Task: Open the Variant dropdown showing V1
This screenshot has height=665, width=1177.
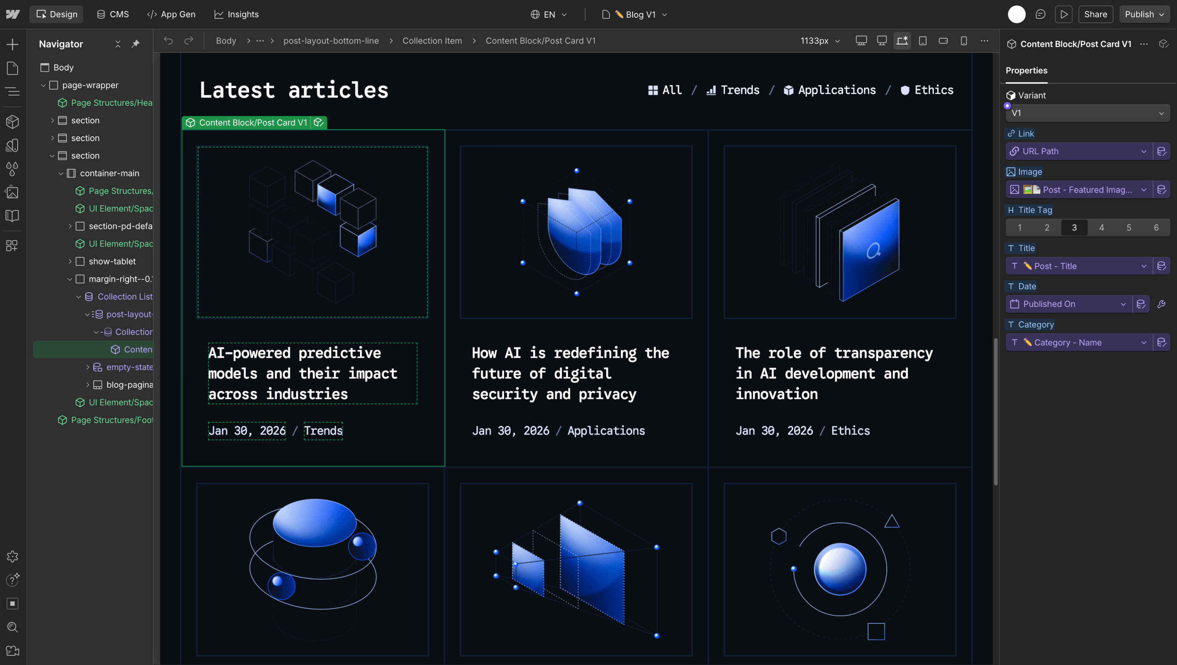Action: point(1087,113)
